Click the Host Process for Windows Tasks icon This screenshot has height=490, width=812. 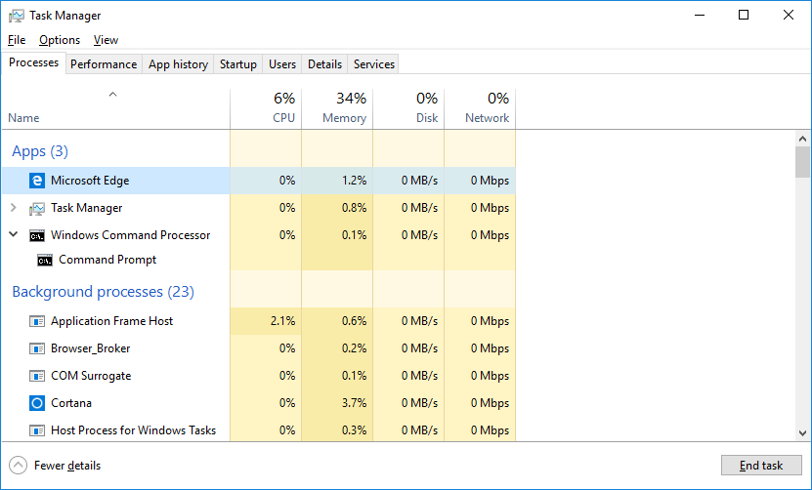click(37, 430)
